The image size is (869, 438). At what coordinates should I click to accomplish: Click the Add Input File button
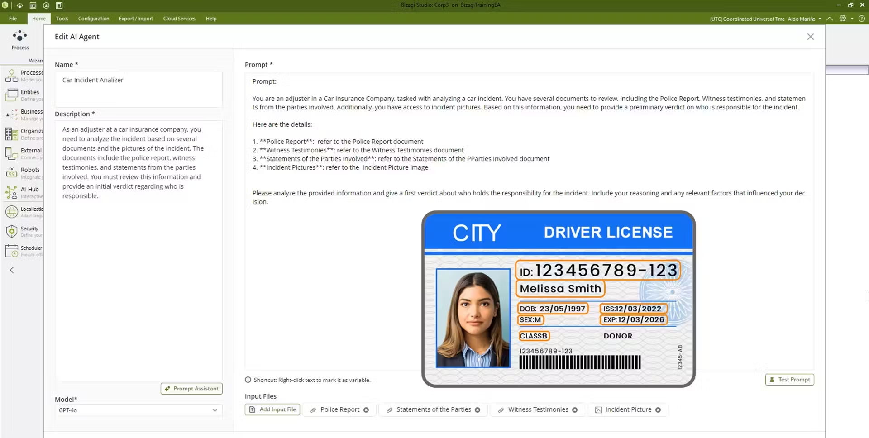tap(272, 409)
